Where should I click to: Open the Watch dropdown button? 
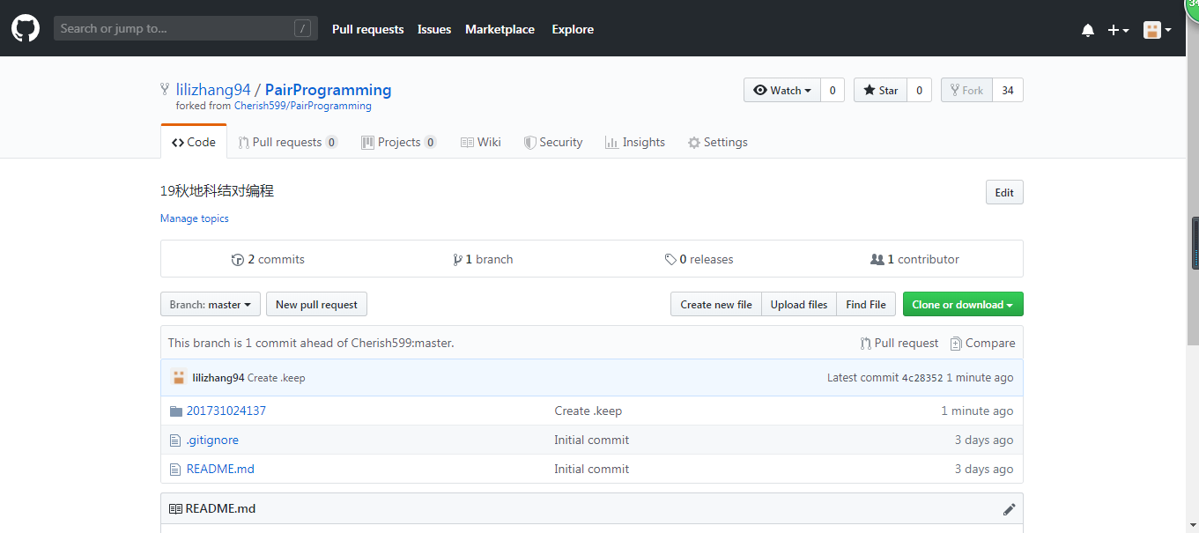click(782, 90)
